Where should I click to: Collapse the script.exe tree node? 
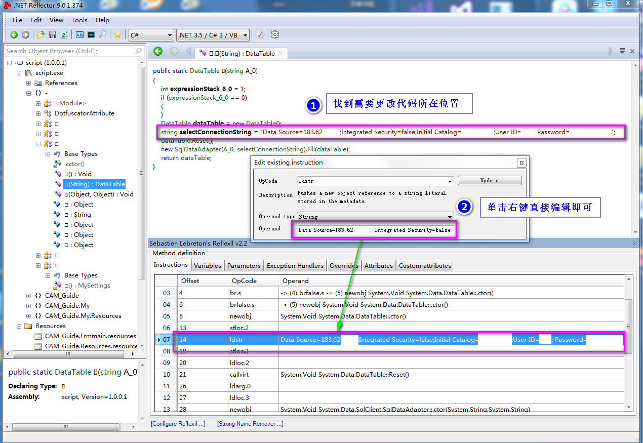[x=19, y=73]
